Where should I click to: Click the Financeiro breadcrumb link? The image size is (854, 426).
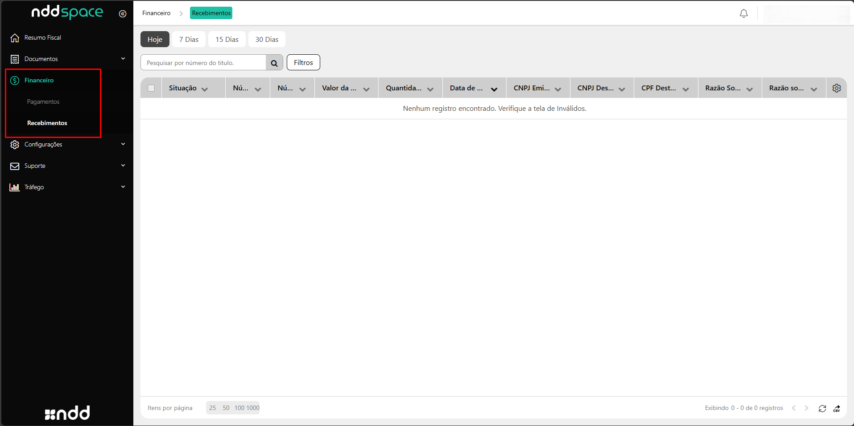[x=156, y=13]
